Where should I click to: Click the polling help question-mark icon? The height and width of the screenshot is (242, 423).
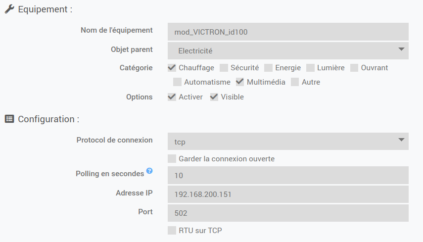click(x=149, y=172)
